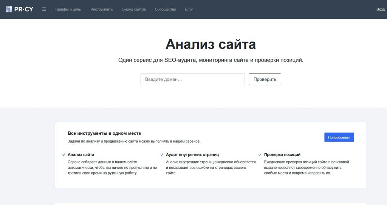This screenshot has width=387, height=205.
Task: Click the Вход login link
Action: [x=380, y=9]
